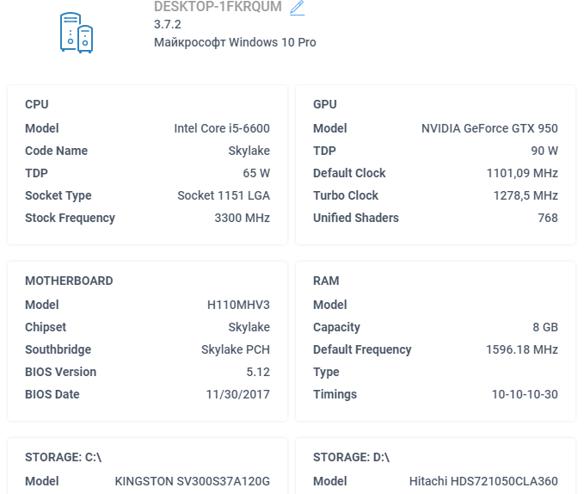Click the Hitachi HDS721050CLA360 storage model
This screenshot has height=494, width=584.
pyautogui.click(x=483, y=481)
